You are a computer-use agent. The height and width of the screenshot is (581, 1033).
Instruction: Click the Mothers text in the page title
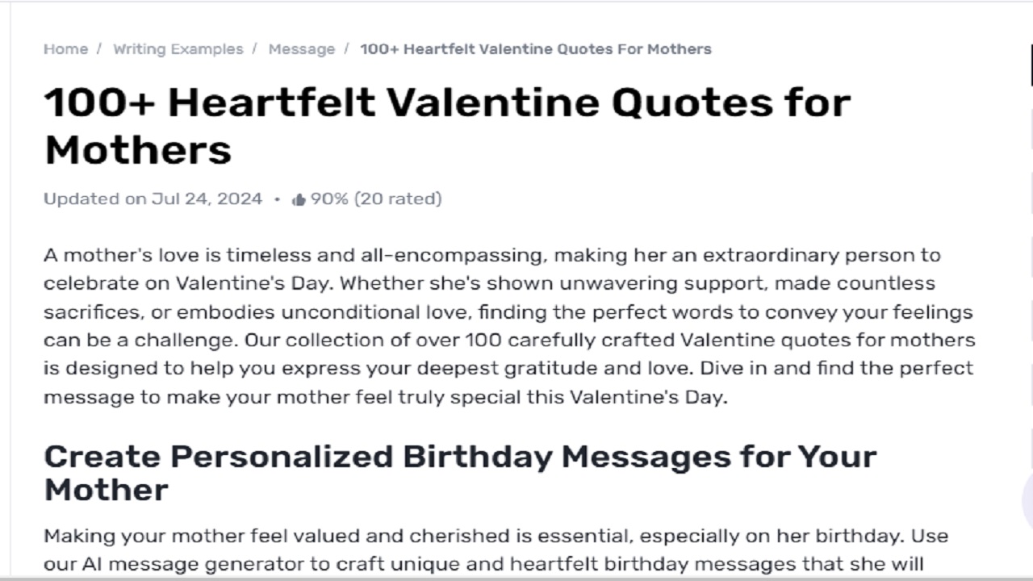pos(137,149)
